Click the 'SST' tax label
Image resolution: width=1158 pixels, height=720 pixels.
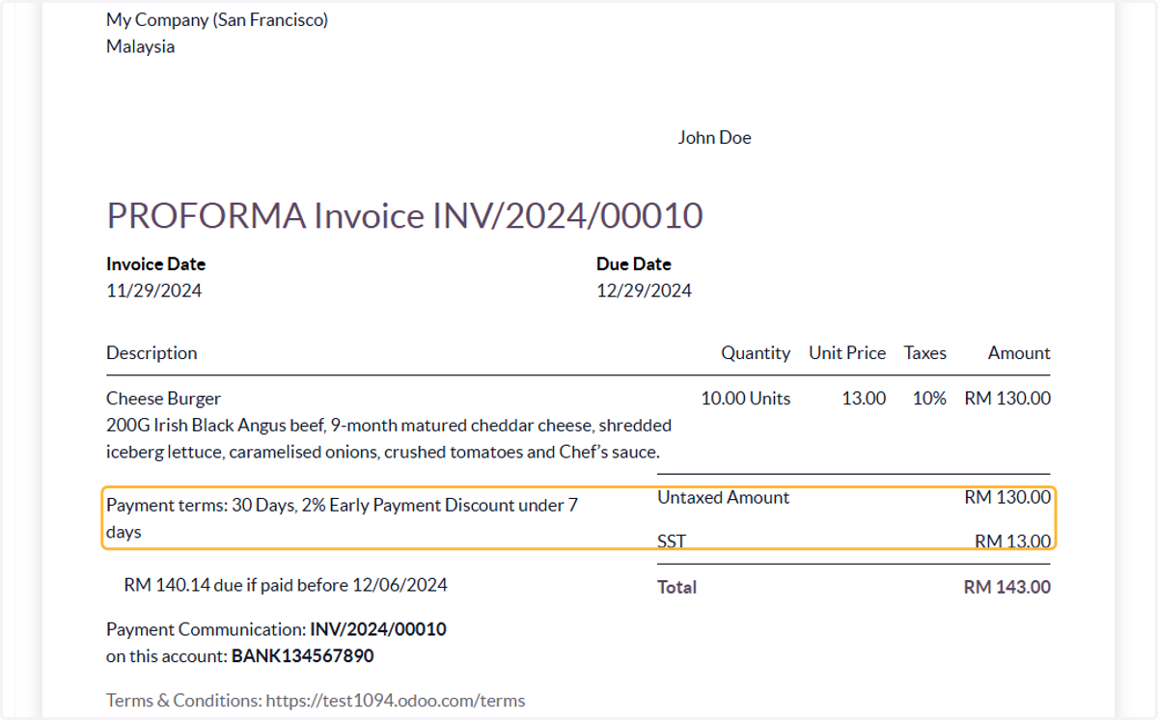pyautogui.click(x=672, y=541)
